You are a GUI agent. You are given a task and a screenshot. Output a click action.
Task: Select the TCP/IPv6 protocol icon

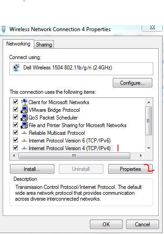(x=24, y=141)
